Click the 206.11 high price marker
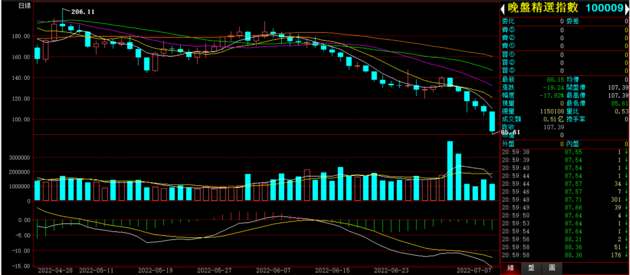This screenshot has height=275, width=630. (x=83, y=12)
